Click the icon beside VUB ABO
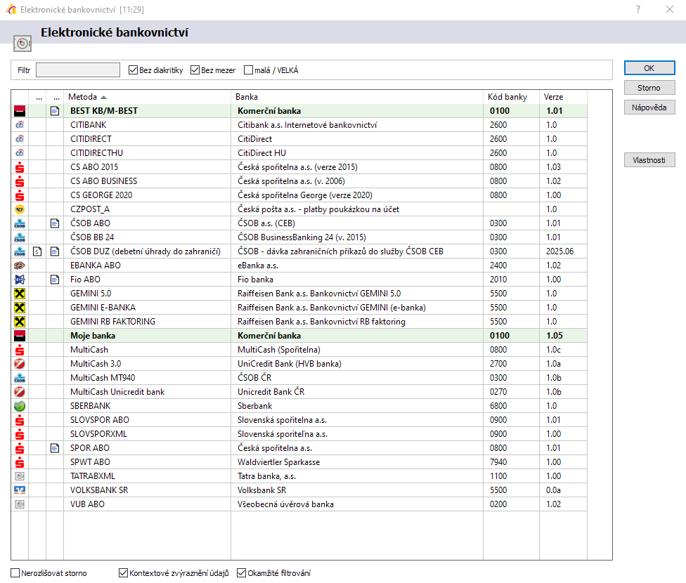This screenshot has width=686, height=583. tap(20, 504)
